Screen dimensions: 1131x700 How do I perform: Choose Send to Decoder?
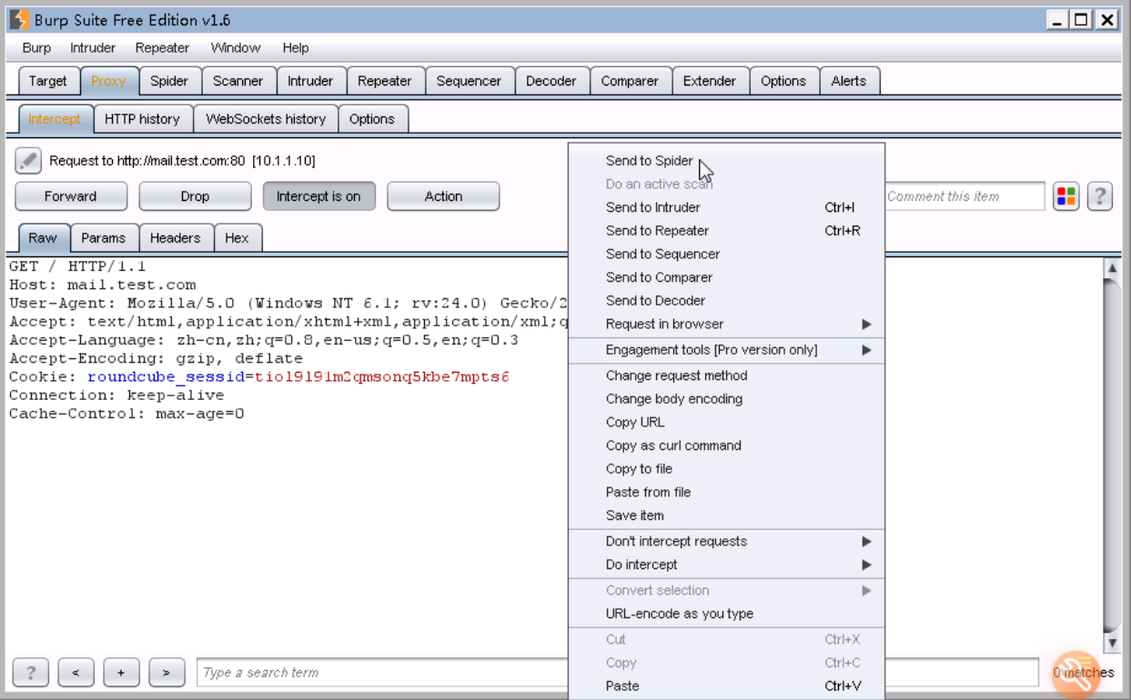tap(726, 301)
